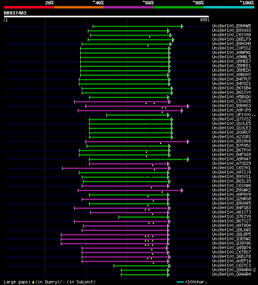Click the arrowhead of the B9HHW5 alignment bar

point(182,26)
